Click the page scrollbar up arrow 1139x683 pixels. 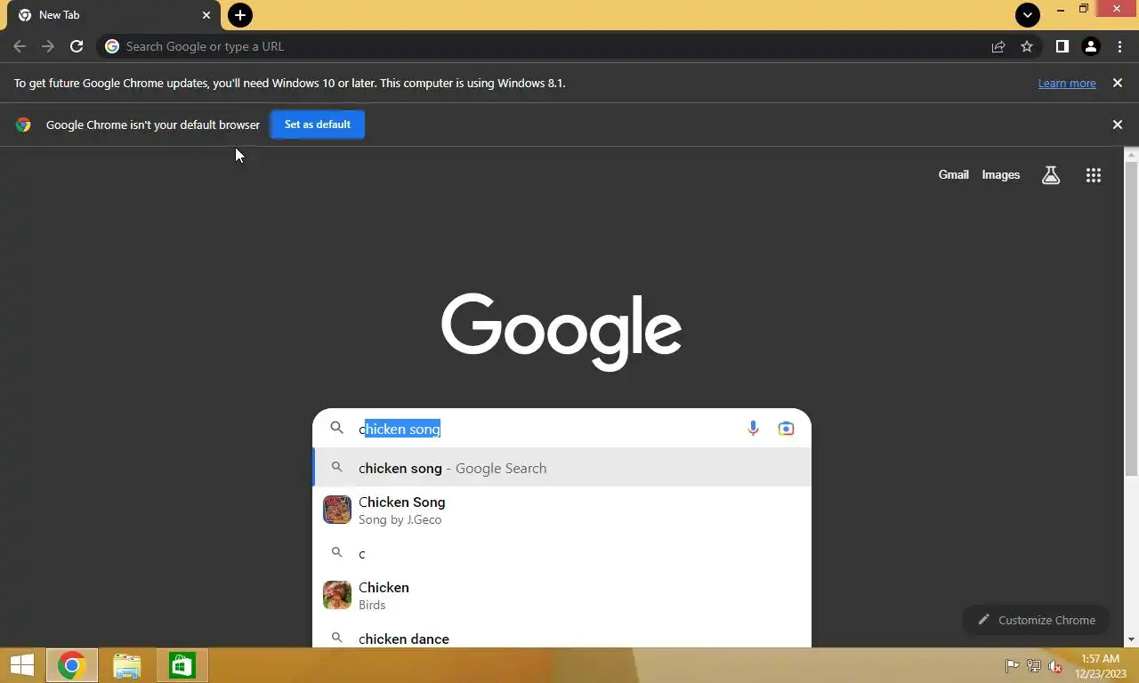[1131, 155]
